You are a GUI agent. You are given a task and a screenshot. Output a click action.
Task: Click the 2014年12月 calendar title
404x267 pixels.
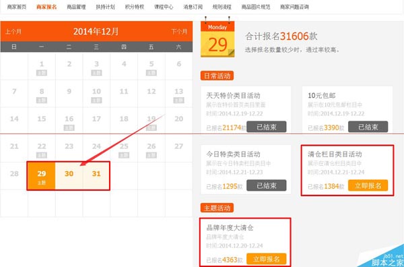tap(96, 32)
